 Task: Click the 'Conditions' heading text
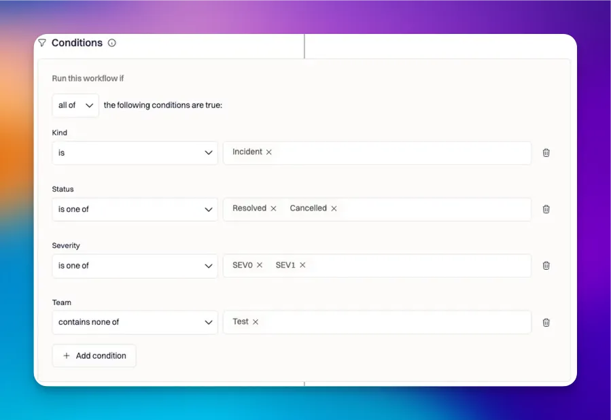[x=77, y=43]
